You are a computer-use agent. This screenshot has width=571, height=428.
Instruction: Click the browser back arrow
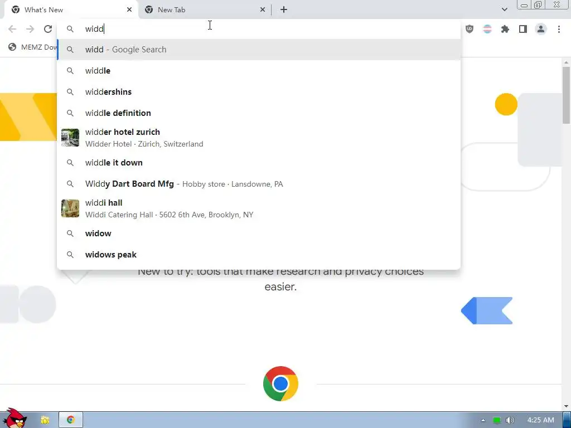pyautogui.click(x=12, y=29)
